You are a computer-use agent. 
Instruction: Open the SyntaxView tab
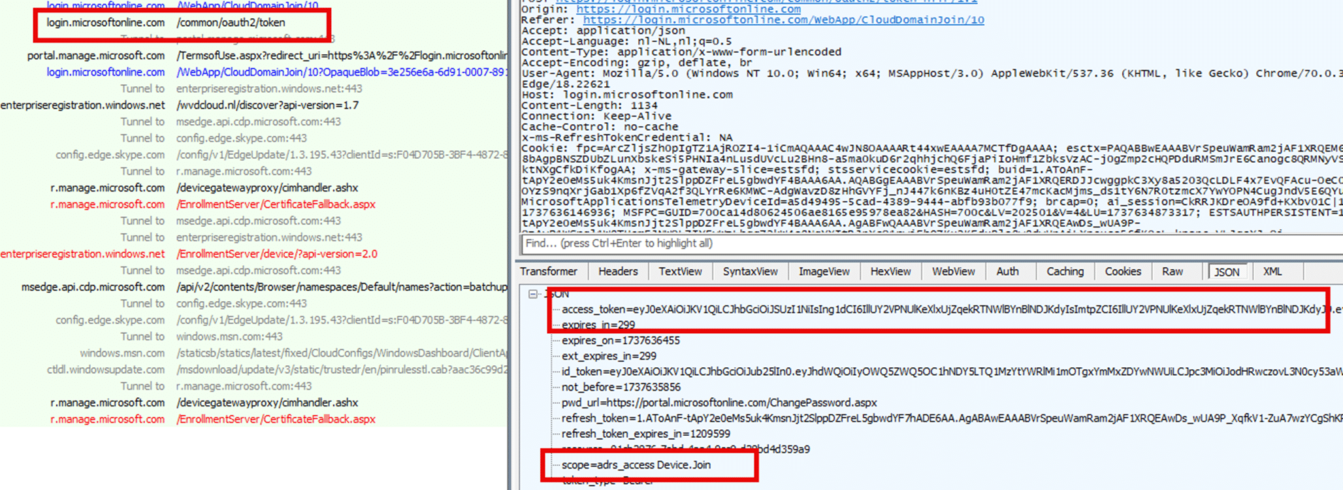[750, 272]
